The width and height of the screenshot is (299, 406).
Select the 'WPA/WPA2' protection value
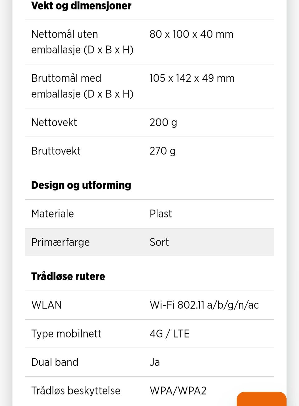pos(178,391)
